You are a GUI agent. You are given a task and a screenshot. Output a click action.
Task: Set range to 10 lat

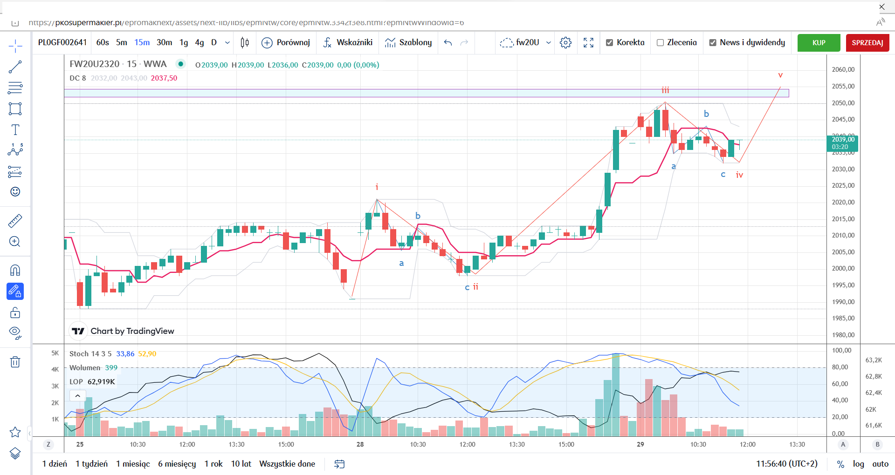[241, 464]
